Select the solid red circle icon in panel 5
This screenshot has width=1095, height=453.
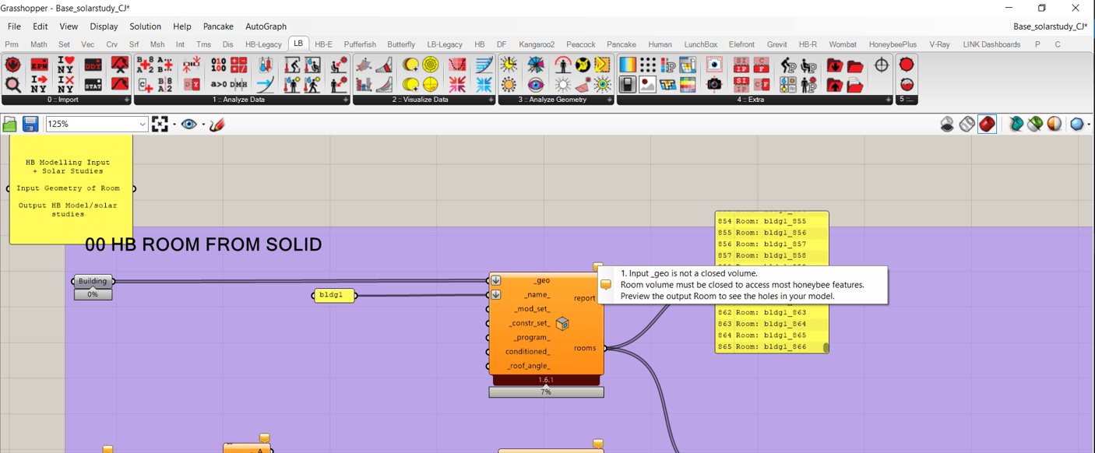coord(907,65)
